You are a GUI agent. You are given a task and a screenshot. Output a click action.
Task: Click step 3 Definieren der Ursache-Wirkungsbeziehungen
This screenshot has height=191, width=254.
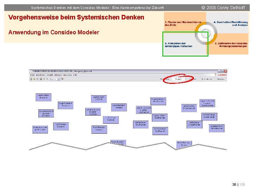coord(231,45)
